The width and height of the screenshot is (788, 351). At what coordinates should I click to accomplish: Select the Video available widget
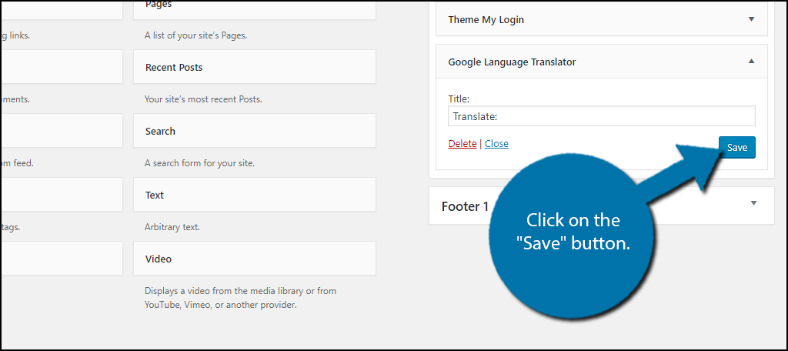255,259
